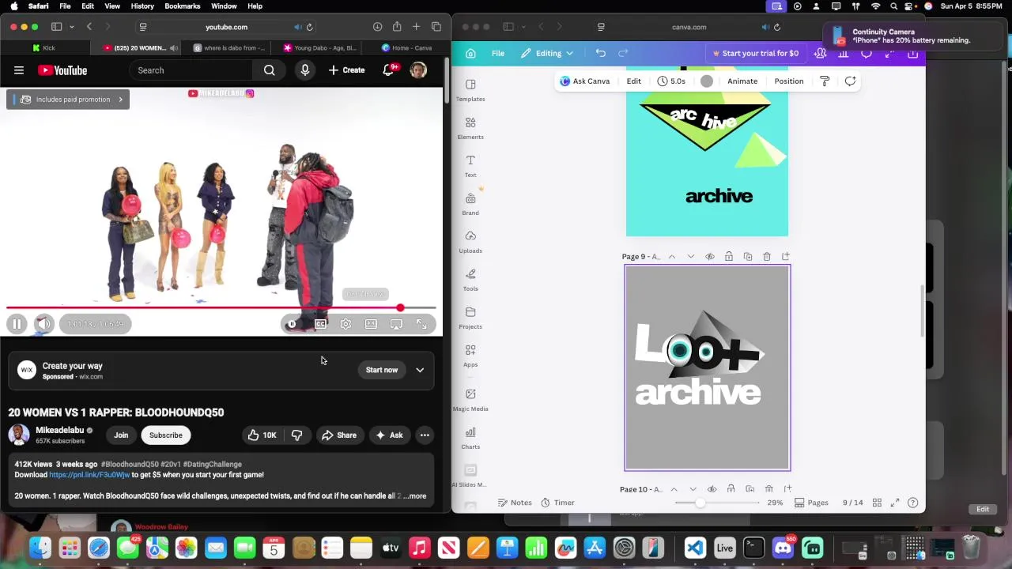Screen dimensions: 1012x569
Task: Subscribe to Mikeadelabu channel
Action: (166, 435)
